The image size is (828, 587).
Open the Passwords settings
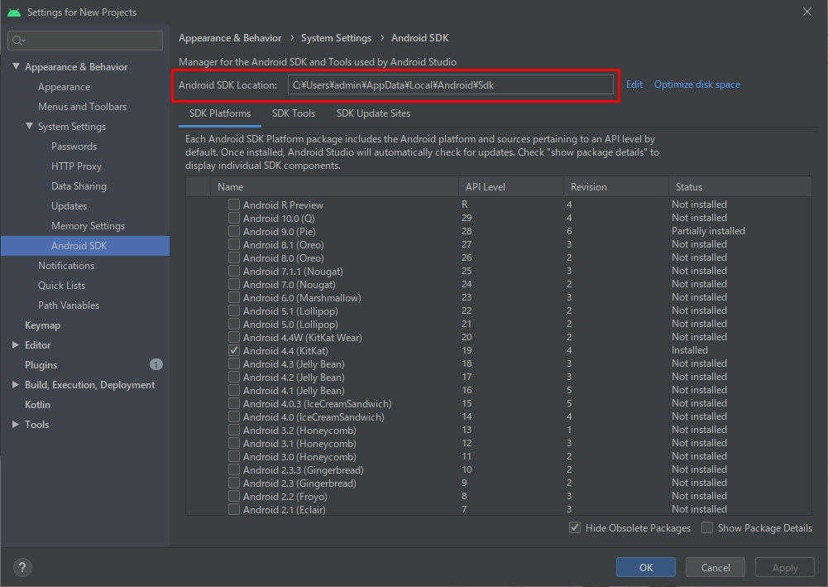tap(74, 147)
